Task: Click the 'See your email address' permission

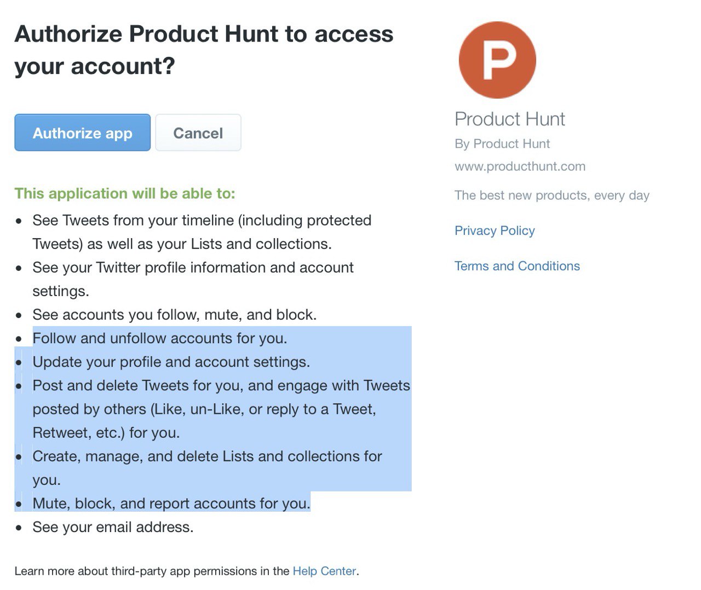Action: click(113, 527)
